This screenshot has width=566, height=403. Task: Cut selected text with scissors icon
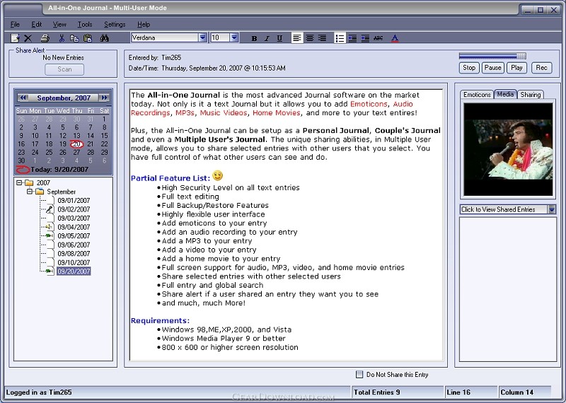[62, 38]
